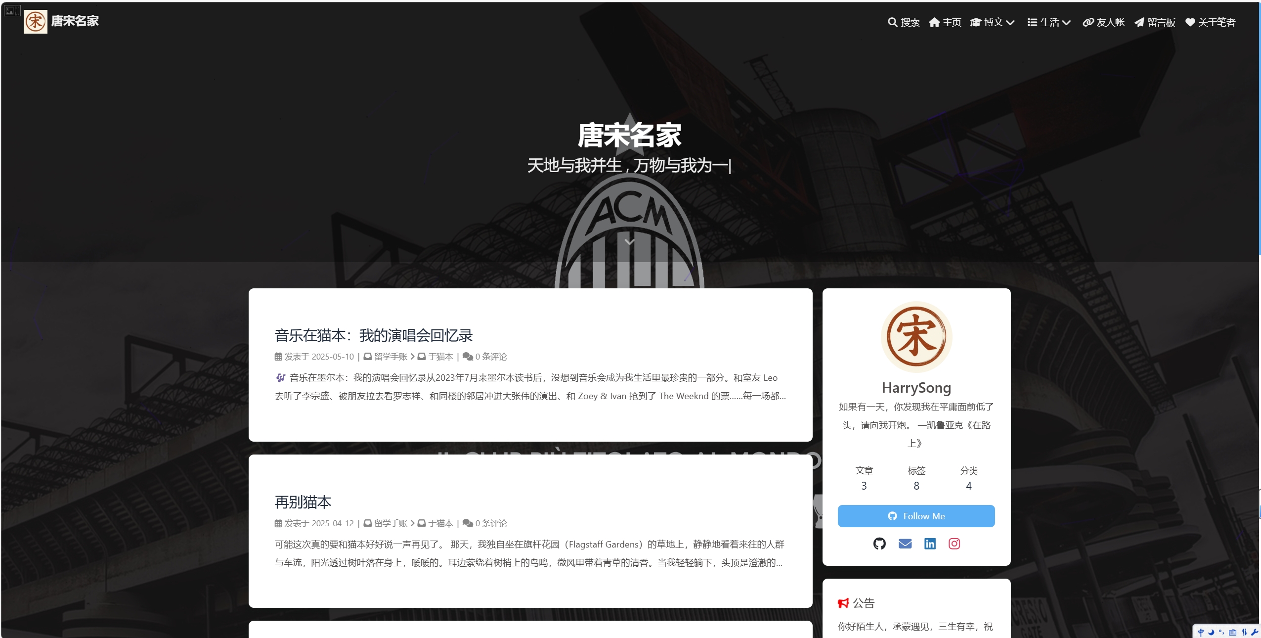Open 留言板 paper plane link
This screenshot has height=638, width=1261.
tap(1155, 22)
